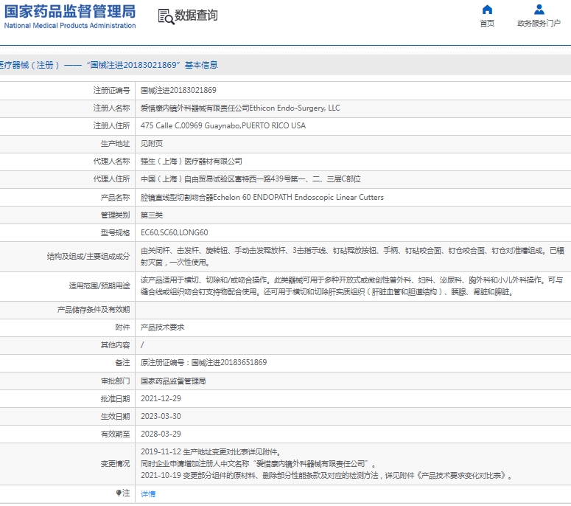The image size is (571, 506).
Task: Click the 数据查询 heading text
Action: [x=196, y=15]
